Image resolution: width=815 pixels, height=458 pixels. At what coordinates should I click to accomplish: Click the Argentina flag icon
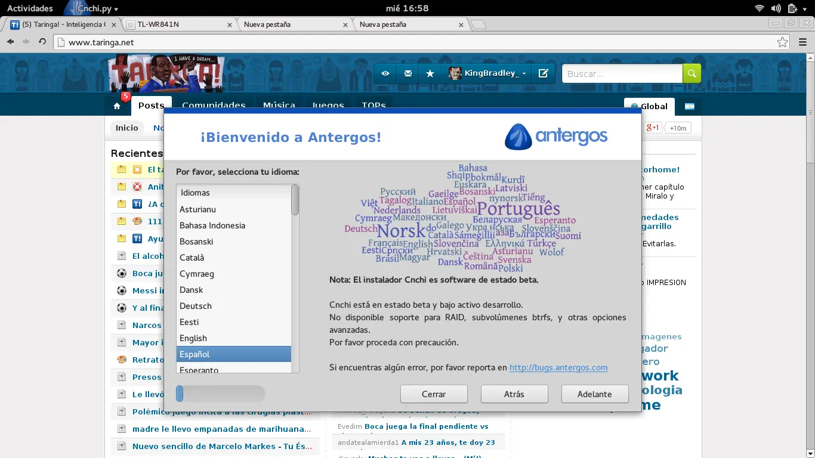(690, 107)
